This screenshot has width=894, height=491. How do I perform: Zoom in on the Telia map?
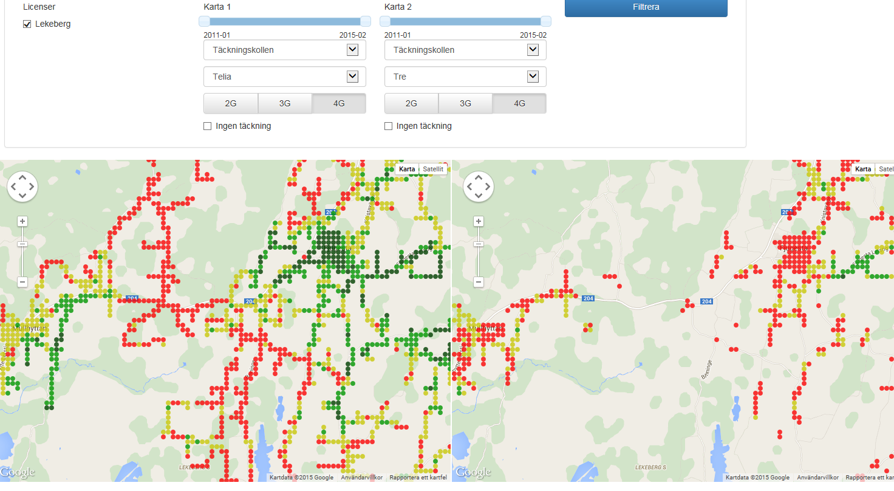click(22, 221)
